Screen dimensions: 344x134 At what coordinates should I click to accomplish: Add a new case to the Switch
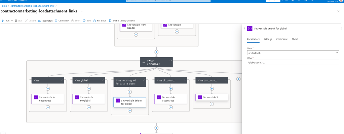238,79
